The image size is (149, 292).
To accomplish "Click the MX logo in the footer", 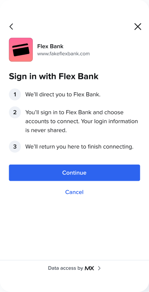I will tap(89, 268).
